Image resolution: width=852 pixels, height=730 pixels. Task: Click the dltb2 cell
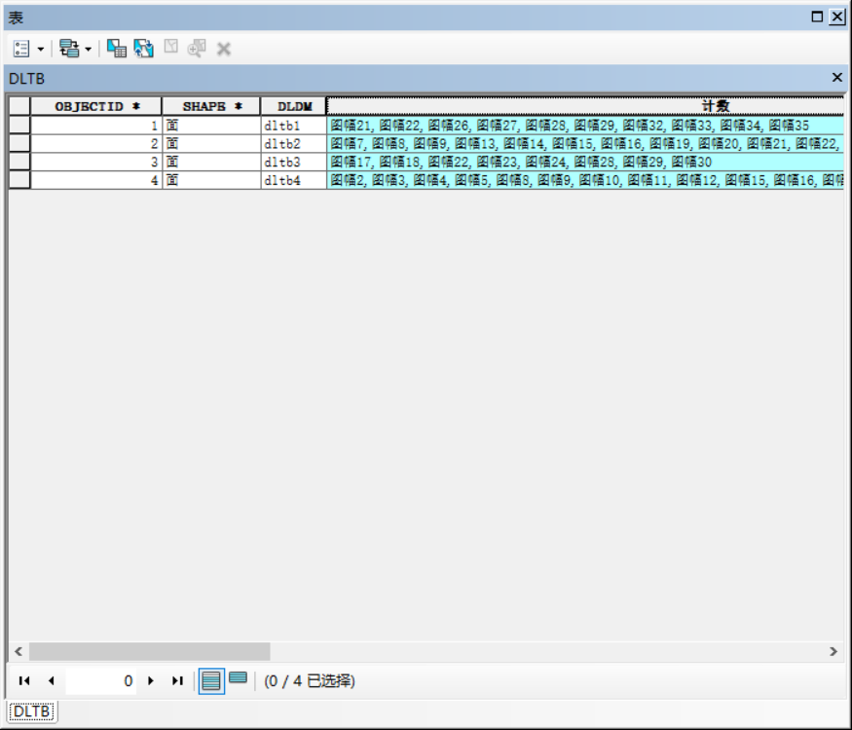point(294,144)
